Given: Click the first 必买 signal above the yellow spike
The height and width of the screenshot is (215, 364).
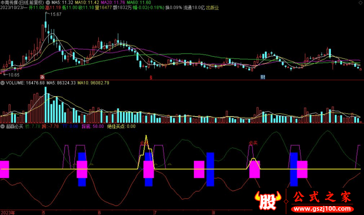Looking at the screenshot, I should 145,142.
